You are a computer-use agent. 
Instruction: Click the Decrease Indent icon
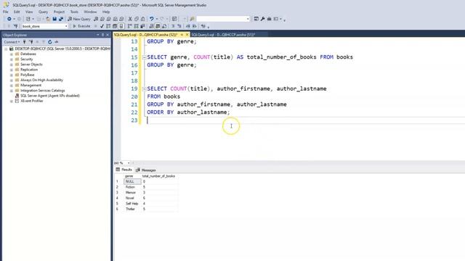pyautogui.click(x=187, y=26)
